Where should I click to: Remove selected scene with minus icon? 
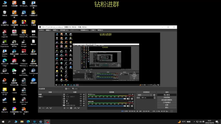click(x=43, y=108)
